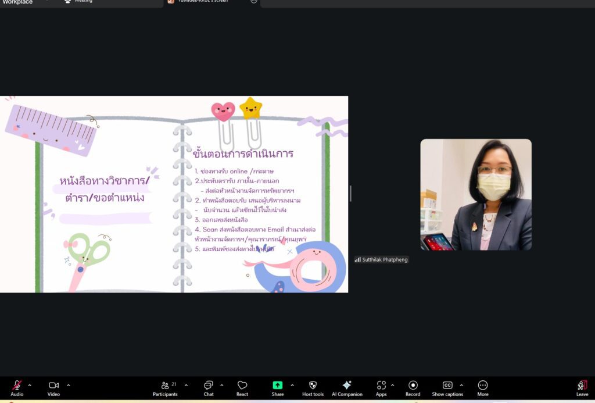
Task: Expand the captions options arrow
Action: point(461,385)
